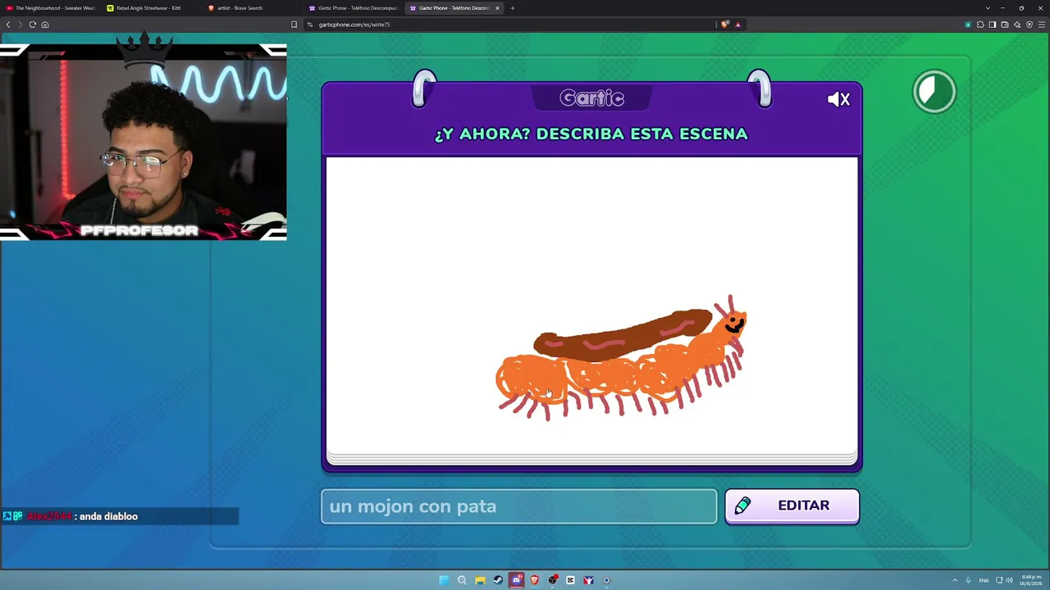Open the browser home page
The image size is (1050, 590).
pyautogui.click(x=45, y=25)
